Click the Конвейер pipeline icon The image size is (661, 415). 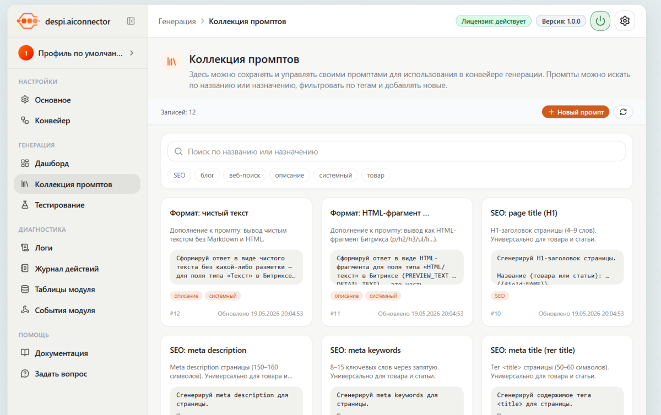click(25, 121)
